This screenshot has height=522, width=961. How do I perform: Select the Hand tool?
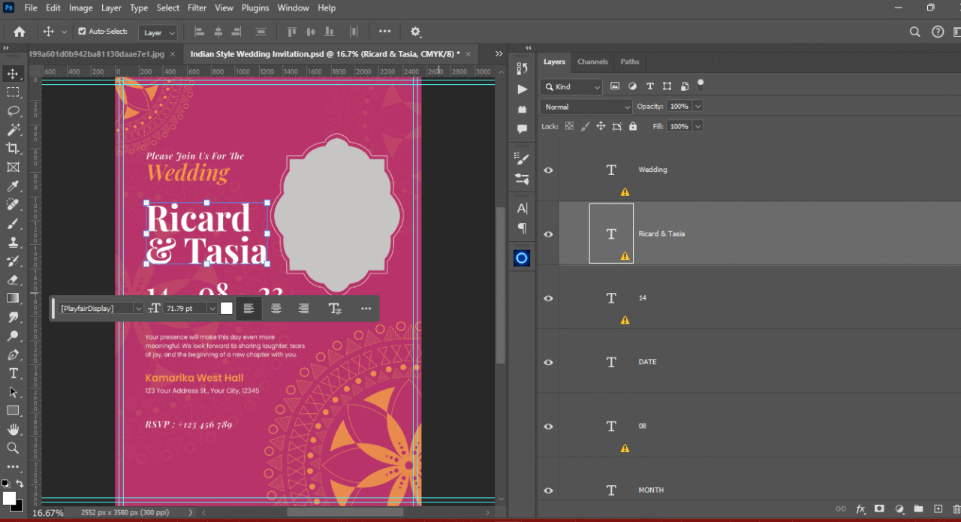[x=13, y=430]
